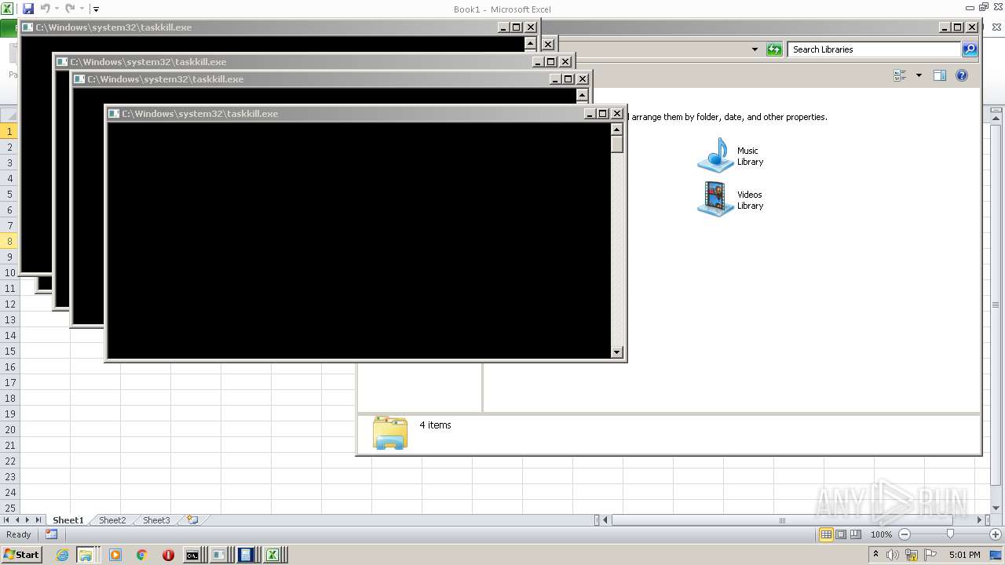The image size is (1005, 565).
Task: Restore down the Excel workbook window
Action: pos(984,7)
